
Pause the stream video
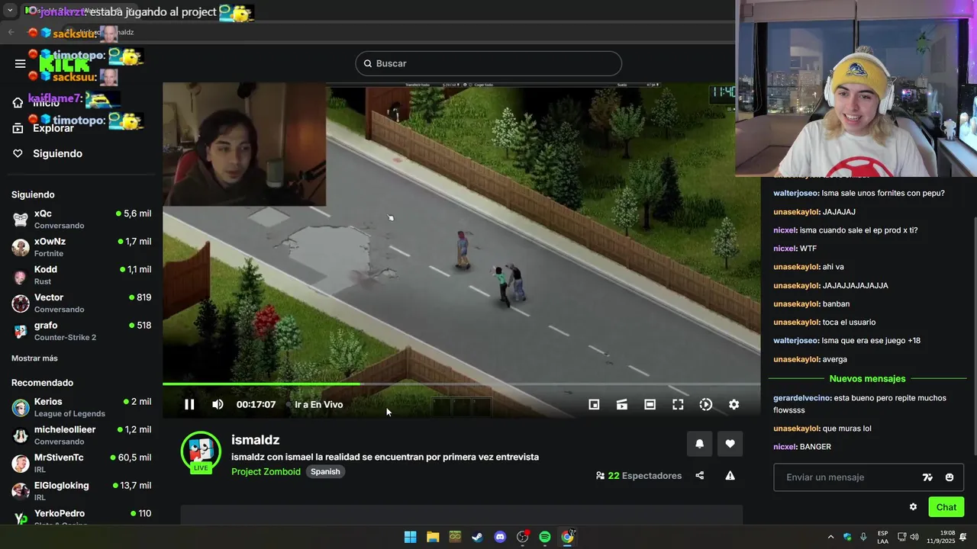click(189, 405)
